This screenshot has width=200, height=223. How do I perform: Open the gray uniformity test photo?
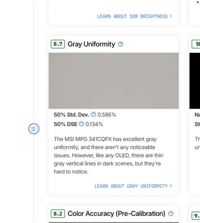click(114, 81)
